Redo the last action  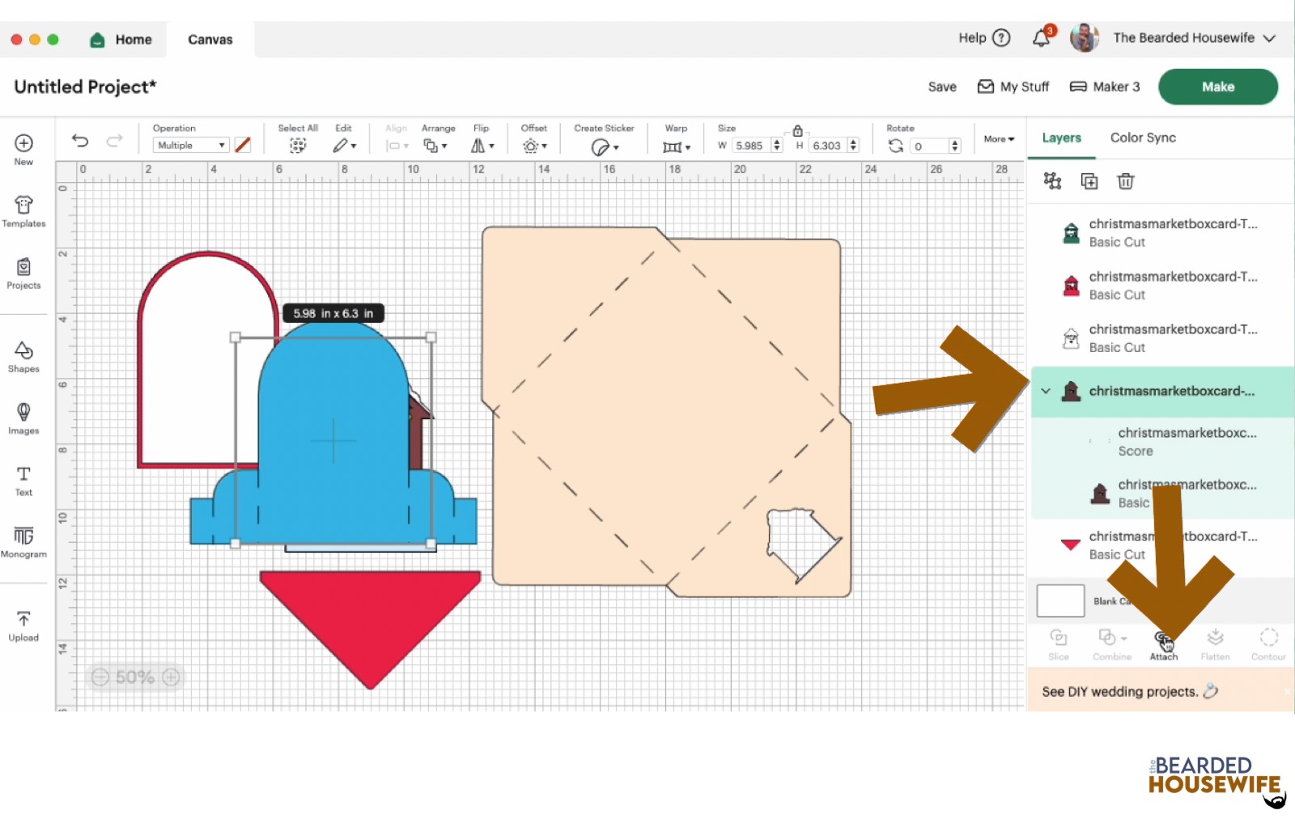(115, 141)
